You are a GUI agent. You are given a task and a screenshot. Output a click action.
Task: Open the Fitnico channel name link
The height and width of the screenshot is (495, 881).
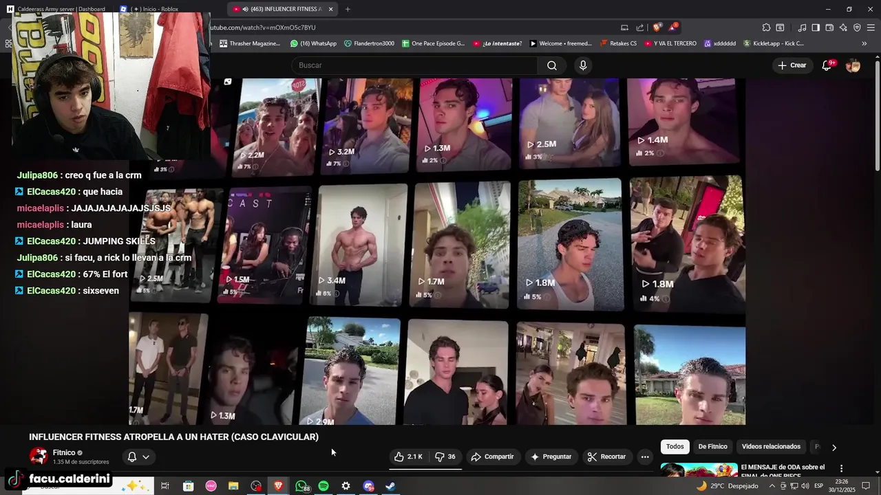click(x=64, y=452)
